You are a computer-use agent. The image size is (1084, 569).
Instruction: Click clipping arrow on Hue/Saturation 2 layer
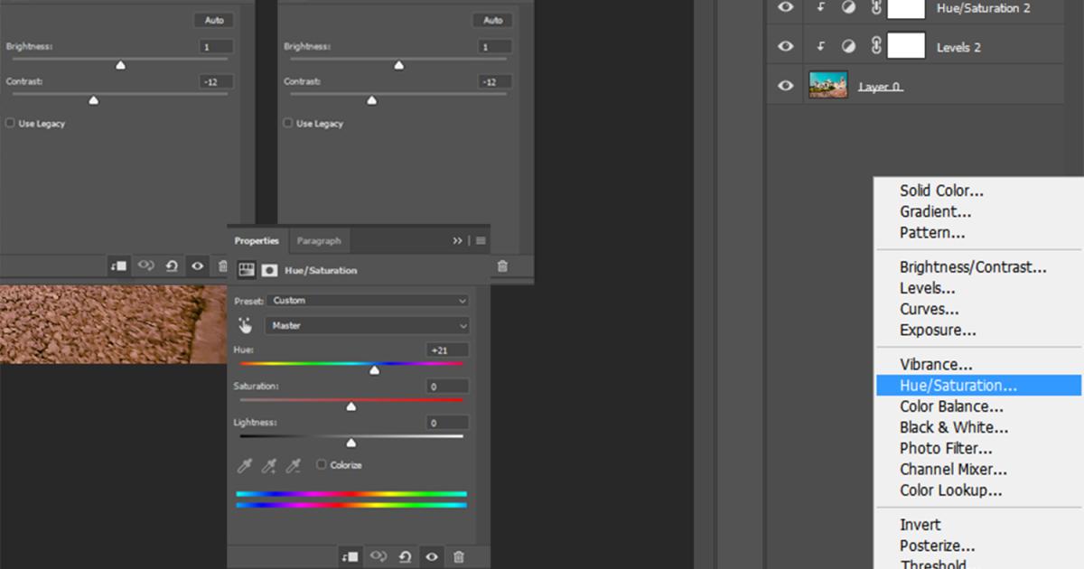coord(821,7)
